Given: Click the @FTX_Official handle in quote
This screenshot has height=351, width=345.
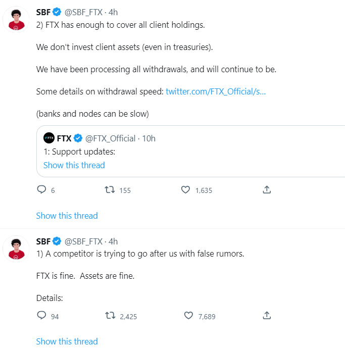Looking at the screenshot, I should click(110, 138).
